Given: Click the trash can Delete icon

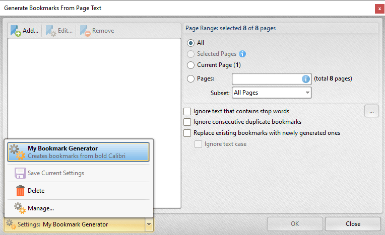Looking at the screenshot, I should (20, 191).
